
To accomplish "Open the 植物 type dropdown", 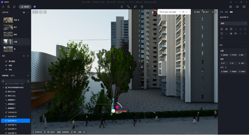I will click(233, 23).
